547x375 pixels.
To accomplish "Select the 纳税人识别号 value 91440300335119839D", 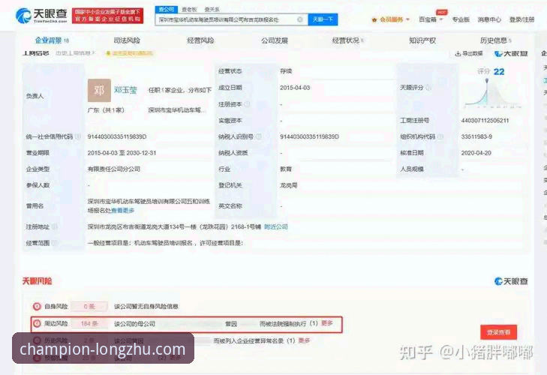I will [309, 136].
